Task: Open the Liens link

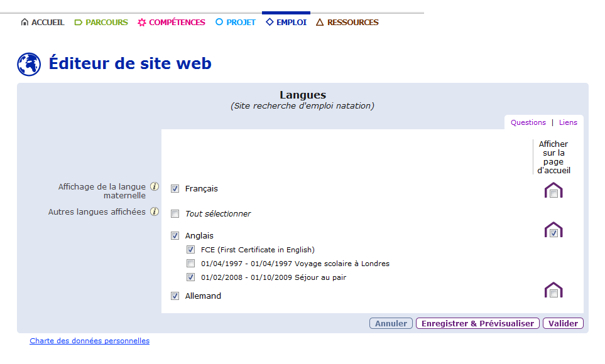Action: click(x=568, y=122)
